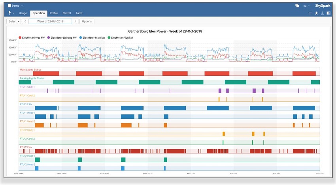Switch to the Operation tab

(x=39, y=13)
